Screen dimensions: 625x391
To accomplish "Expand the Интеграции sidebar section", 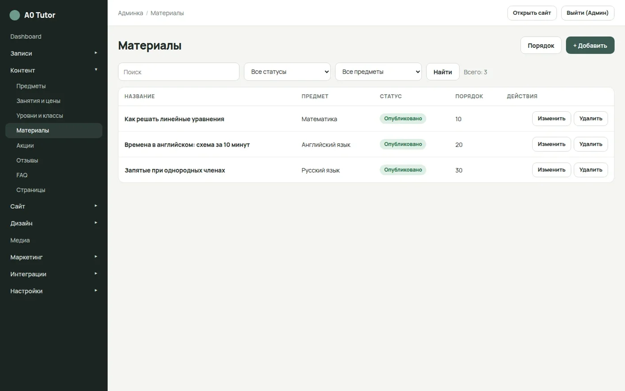I will pyautogui.click(x=54, y=274).
